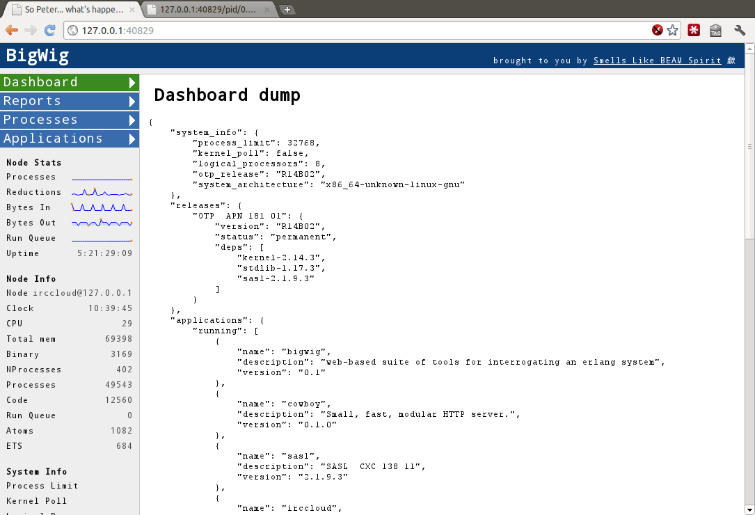This screenshot has width=755, height=515.
Task: Click the scrollbar down arrow
Action: pyautogui.click(x=749, y=509)
